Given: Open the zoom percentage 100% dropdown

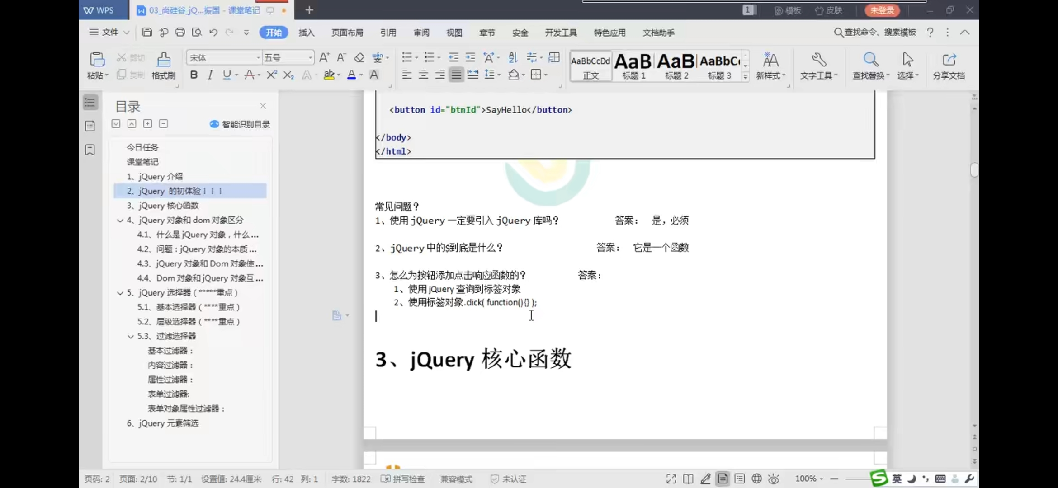Looking at the screenshot, I should [808, 479].
